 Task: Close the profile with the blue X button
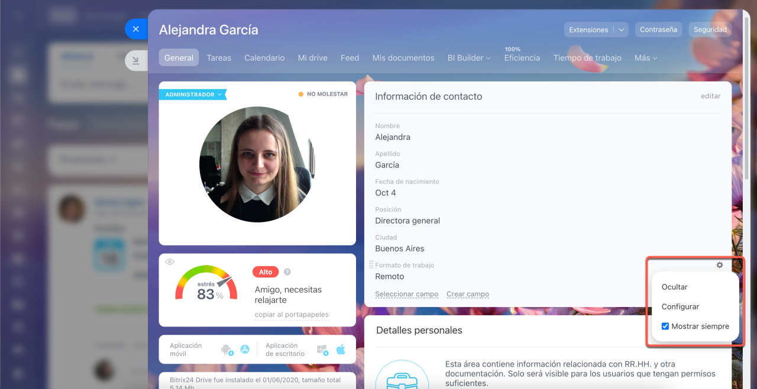pyautogui.click(x=136, y=28)
